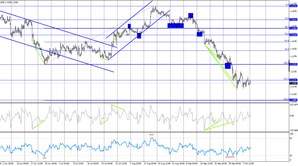Click the wide blue rectangle near 31 Aug
298x166 pixels.
tap(175, 26)
